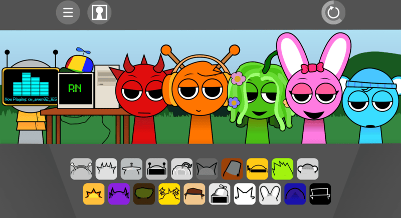Select the brown bucket sound icon

(232, 169)
